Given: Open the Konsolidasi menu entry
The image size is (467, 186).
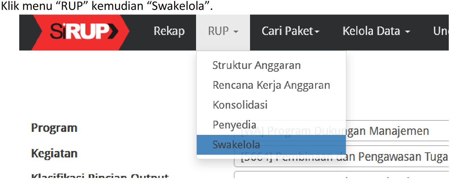Looking at the screenshot, I should pos(240,105).
